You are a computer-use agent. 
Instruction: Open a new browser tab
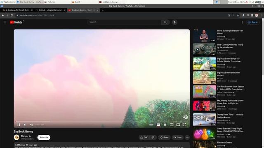(x=103, y=10)
